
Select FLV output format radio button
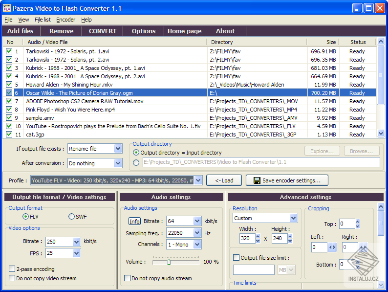(25, 217)
